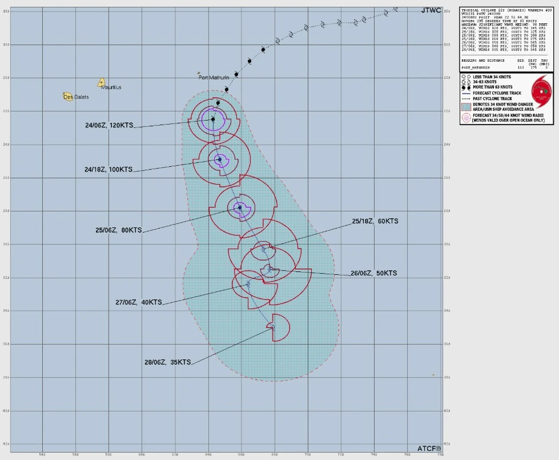Click the '27/06Z, WINDS 040 KTS' table row
Image resolution: width=559 pixels, height=460 pixels.
pyautogui.click(x=504, y=46)
